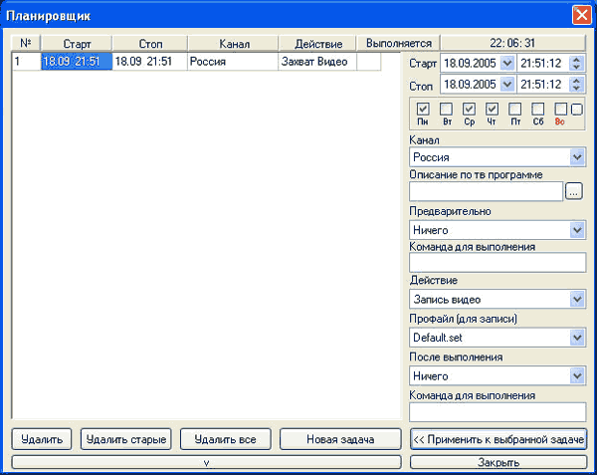This screenshot has width=597, height=475.
Task: Expand the После выполнения dropdown
Action: click(x=577, y=376)
